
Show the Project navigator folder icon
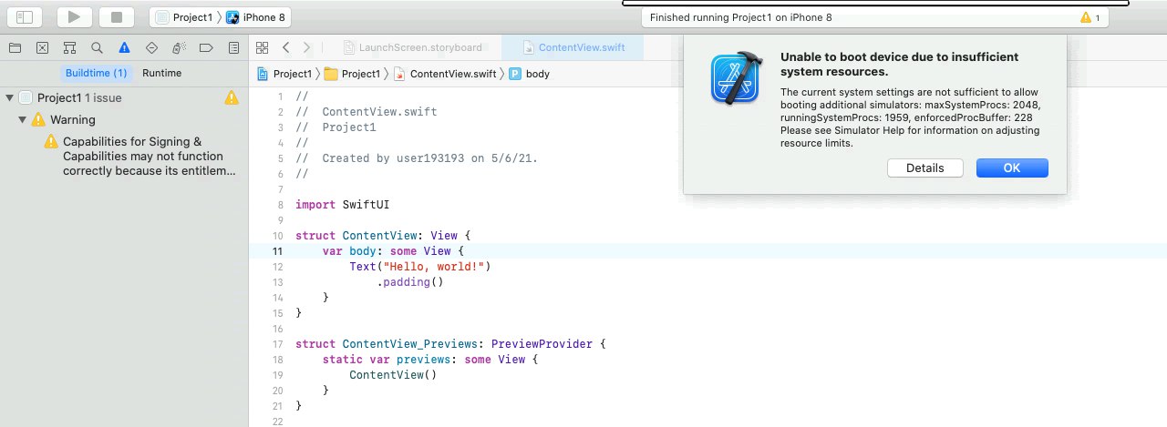click(15, 47)
